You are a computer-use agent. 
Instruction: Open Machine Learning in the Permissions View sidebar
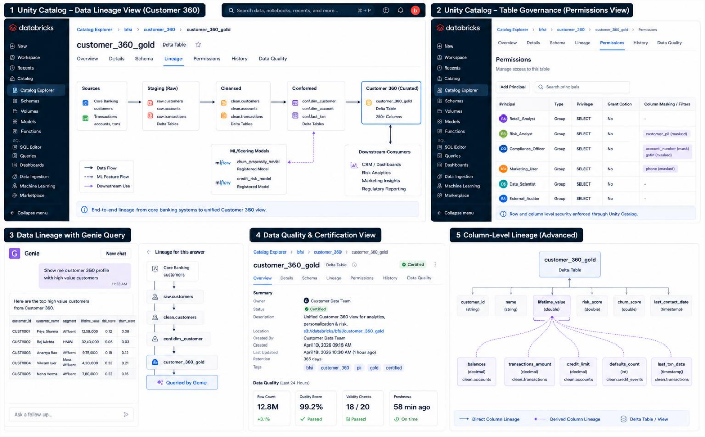pyautogui.click(x=462, y=186)
